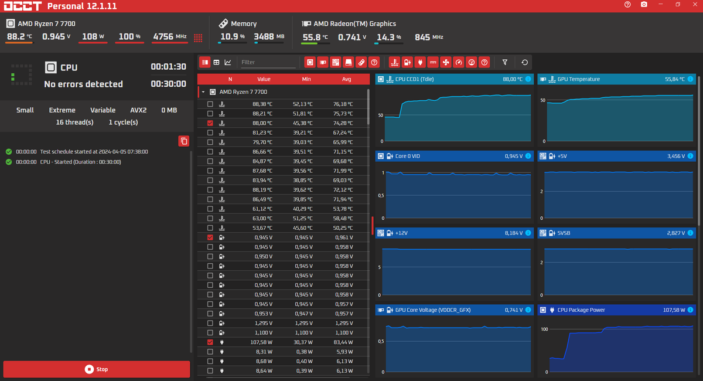This screenshot has width=703, height=381.
Task: Toggle the voltage sensor type filter
Action: pos(407,62)
